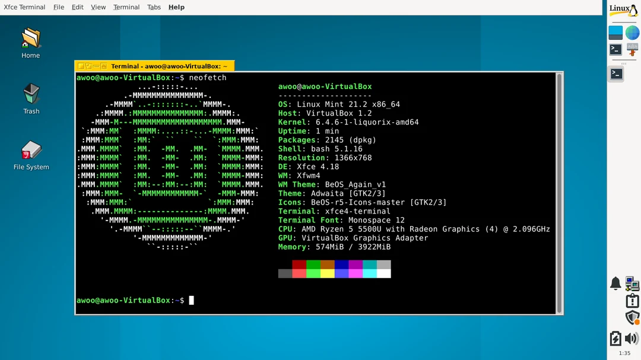
Task: Click the volume speaker icon
Action: click(x=630, y=338)
